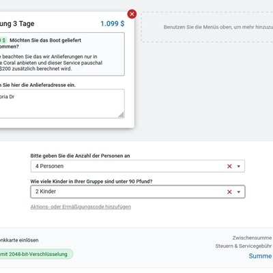273x273 pixels.
Task: Click the text area resize grip
Action: (x=121, y=115)
